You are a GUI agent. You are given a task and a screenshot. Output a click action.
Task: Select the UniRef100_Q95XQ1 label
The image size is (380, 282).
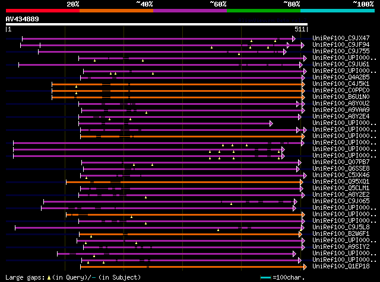coord(341,181)
